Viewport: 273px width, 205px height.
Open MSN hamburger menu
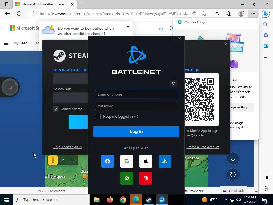(6, 43)
